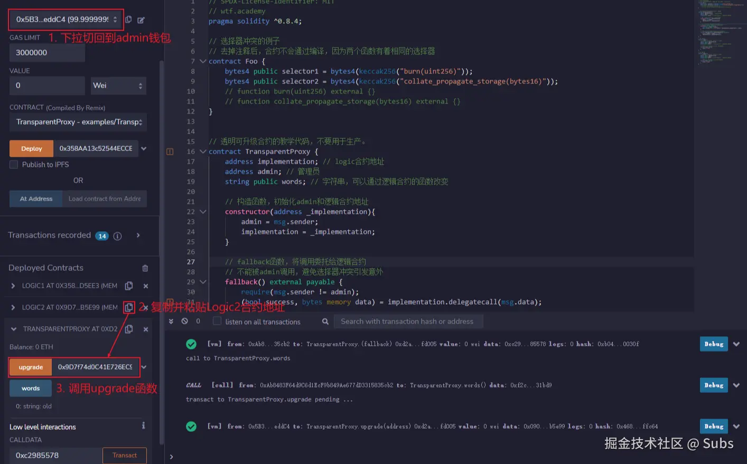
Task: Clear deployed contracts with the trash icon
Action: tap(145, 268)
